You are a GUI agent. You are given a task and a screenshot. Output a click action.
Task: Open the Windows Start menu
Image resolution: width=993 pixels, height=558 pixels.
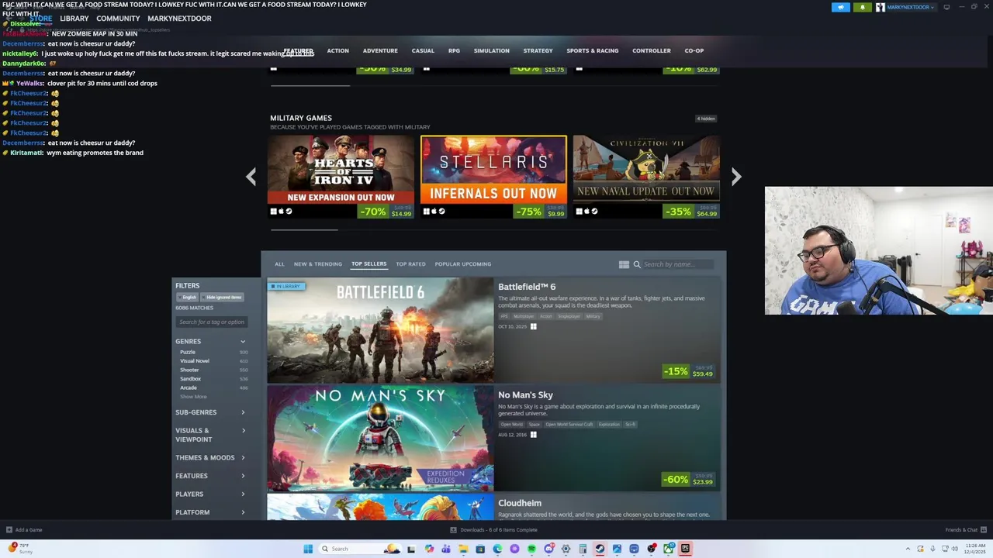click(308, 549)
